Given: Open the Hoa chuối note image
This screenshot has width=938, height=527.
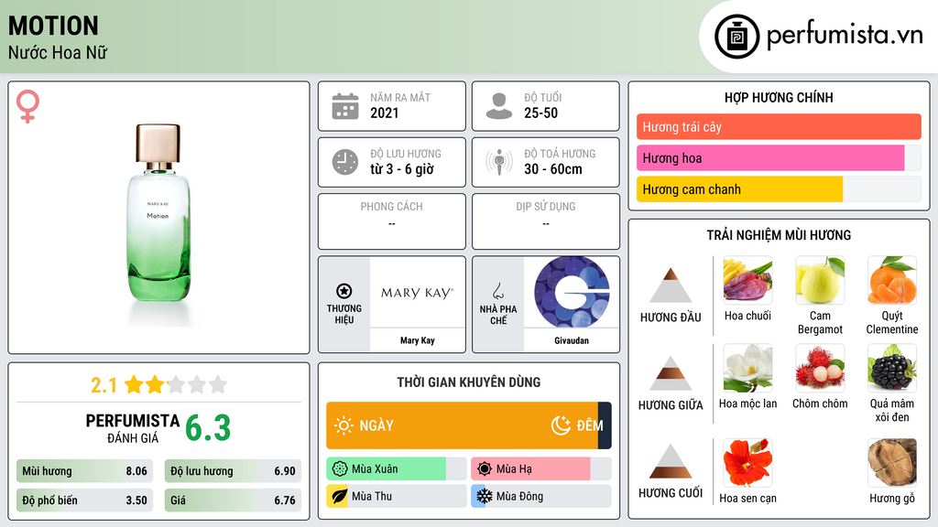Looking at the screenshot, I should [x=747, y=280].
